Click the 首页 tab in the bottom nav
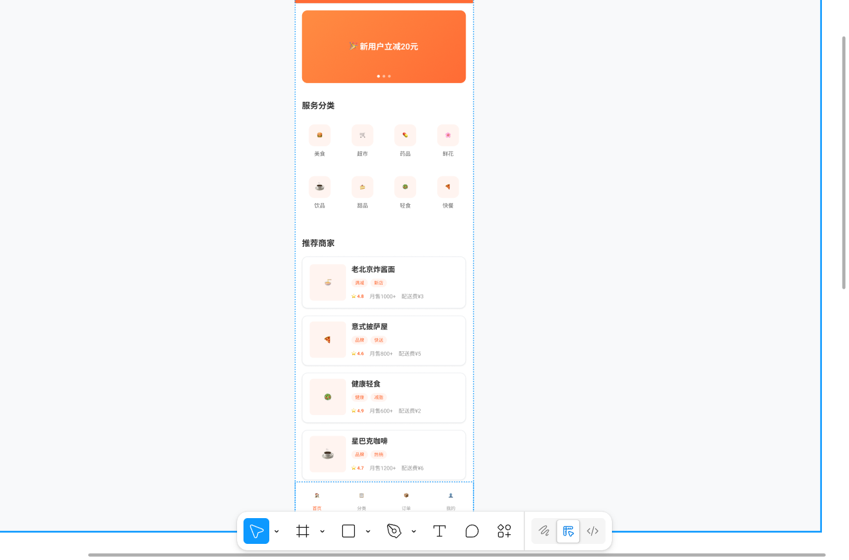The width and height of the screenshot is (849, 560). coord(316,501)
